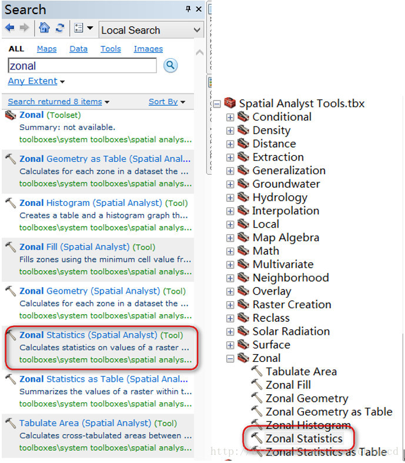Click the zonal search text box

pos(82,65)
